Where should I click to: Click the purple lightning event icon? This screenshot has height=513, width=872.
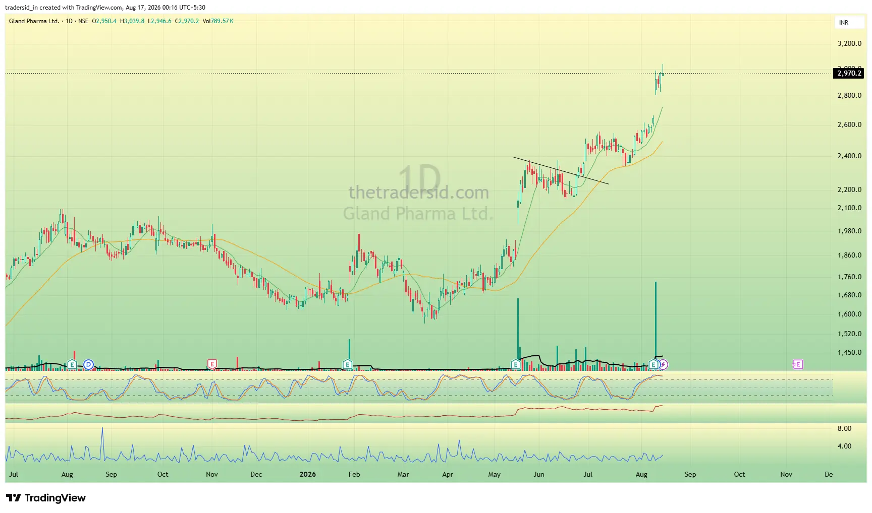(x=664, y=364)
